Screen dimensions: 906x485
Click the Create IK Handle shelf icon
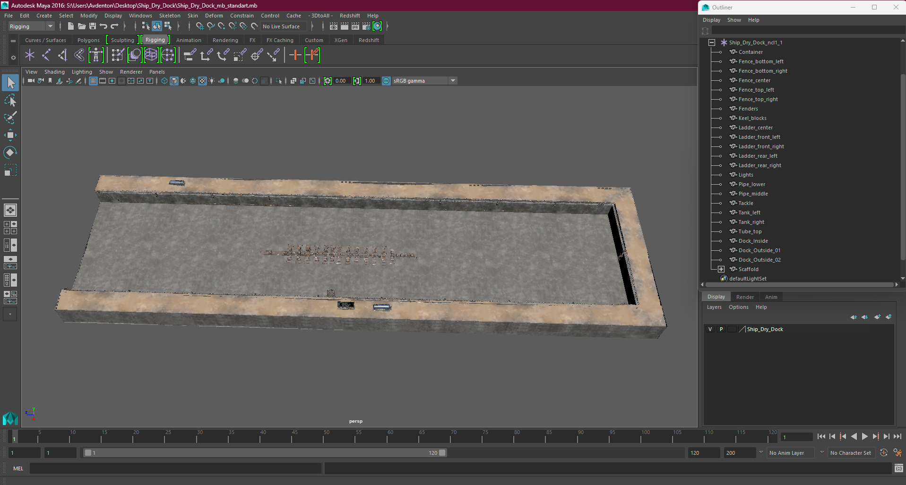point(63,55)
